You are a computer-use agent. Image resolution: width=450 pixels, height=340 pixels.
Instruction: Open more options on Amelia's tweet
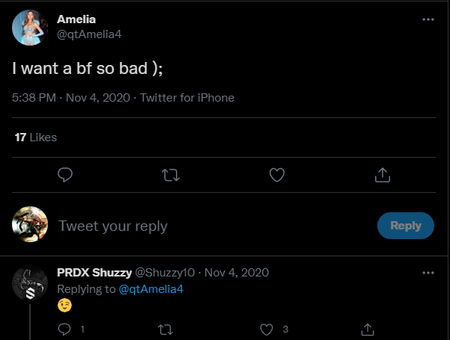428,19
